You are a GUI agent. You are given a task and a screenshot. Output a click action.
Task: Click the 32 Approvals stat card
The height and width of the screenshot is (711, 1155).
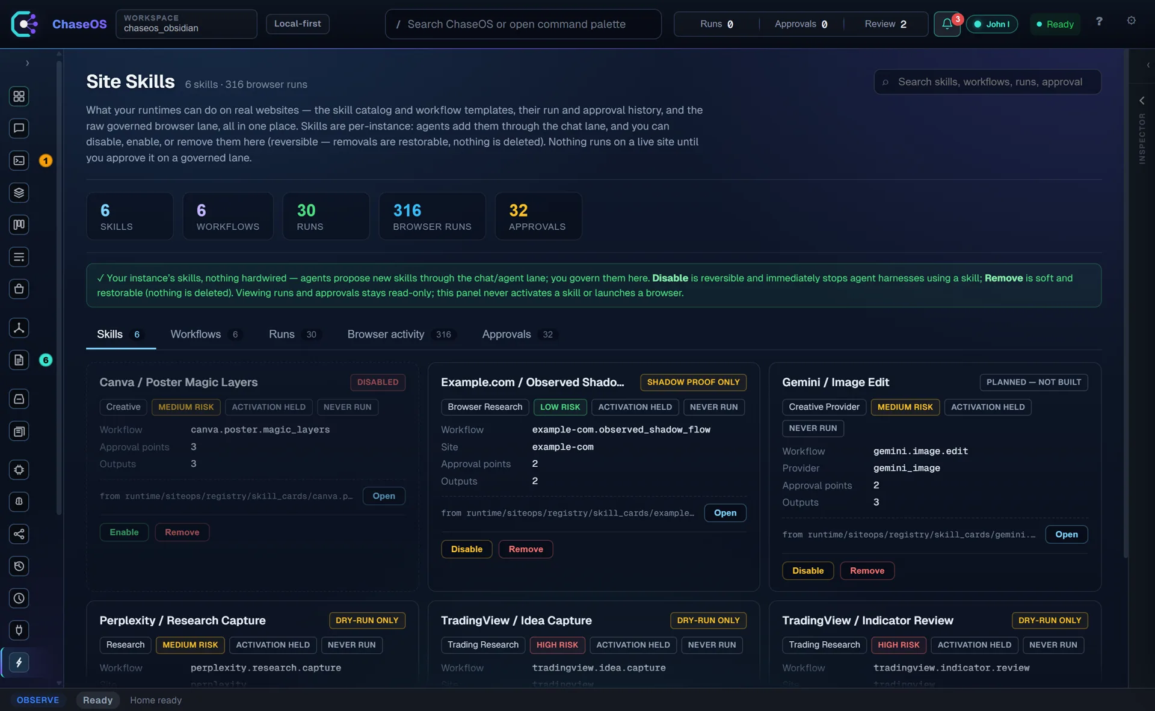tap(538, 216)
